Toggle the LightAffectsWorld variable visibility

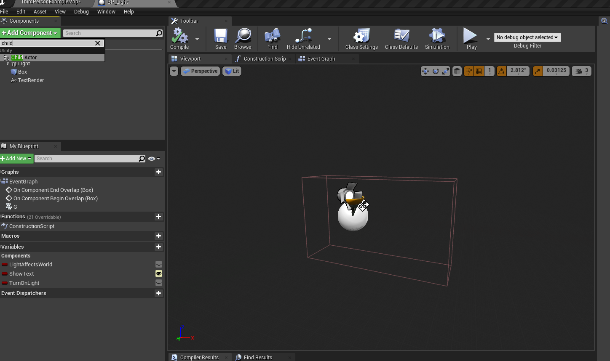(x=159, y=265)
